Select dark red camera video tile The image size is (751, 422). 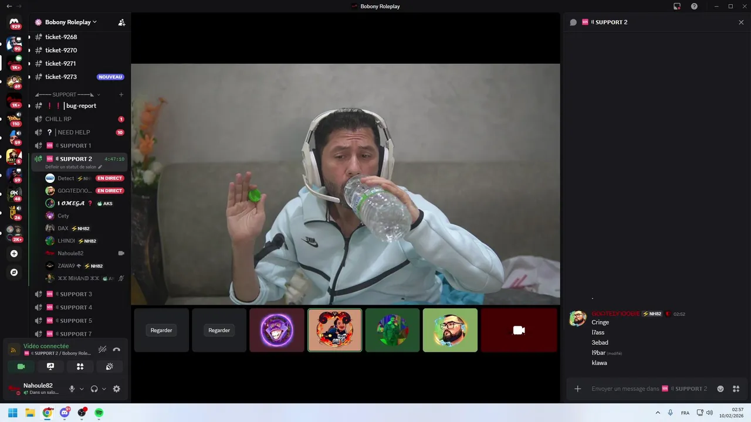coord(519,331)
